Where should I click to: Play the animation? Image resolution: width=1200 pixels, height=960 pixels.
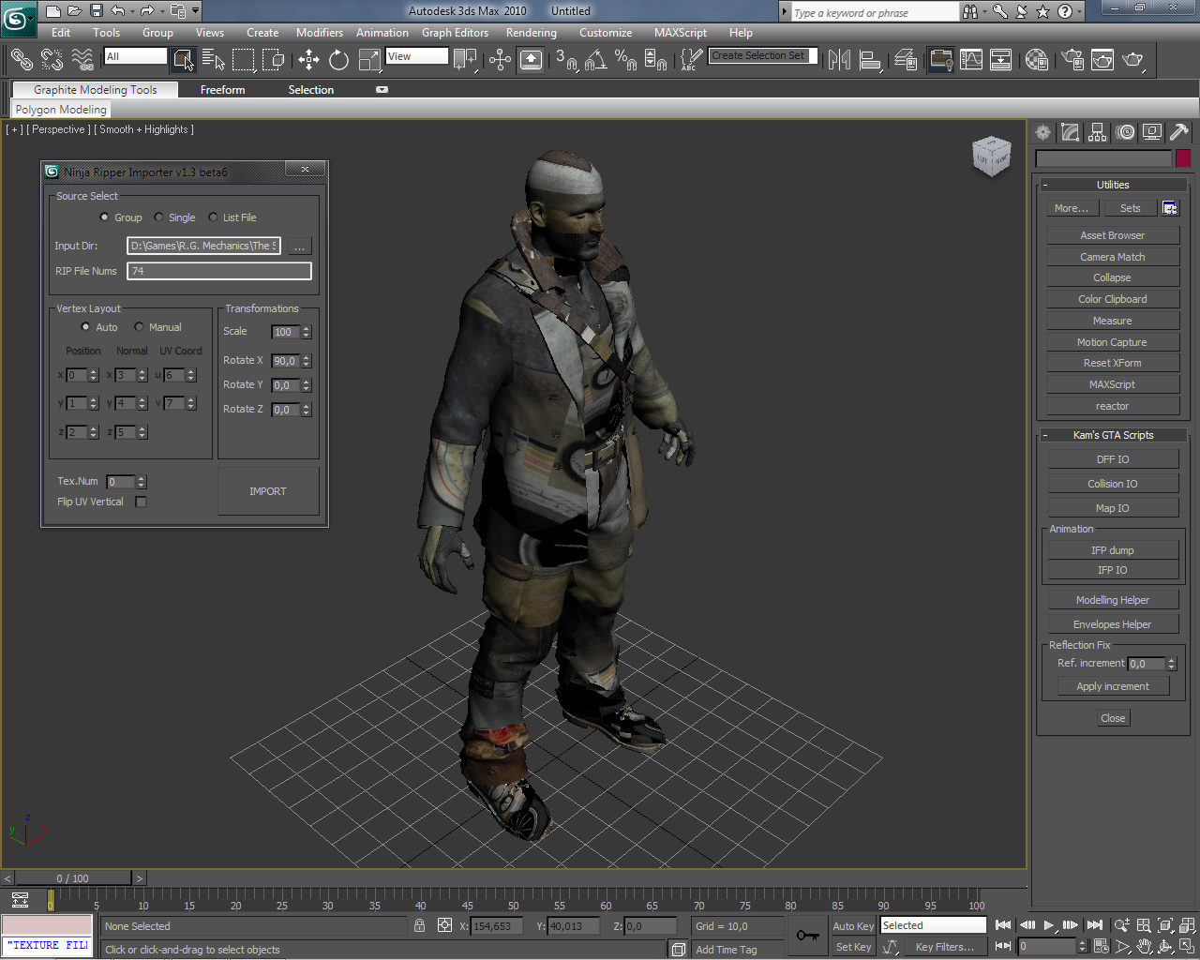pos(1049,925)
